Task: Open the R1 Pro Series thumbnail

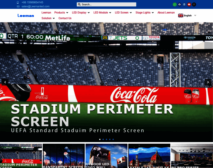Action: point(192,156)
